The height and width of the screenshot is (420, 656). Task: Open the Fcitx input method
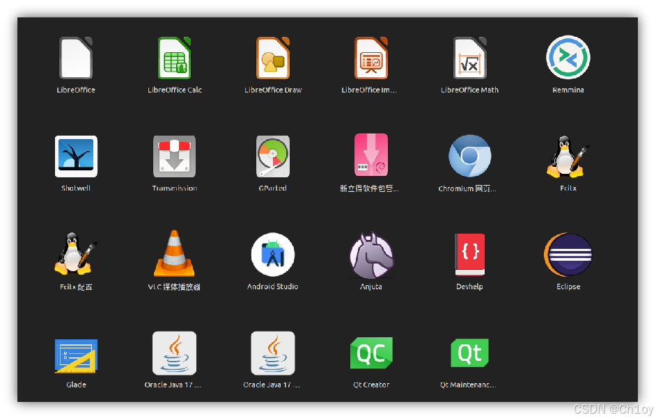[x=568, y=156]
